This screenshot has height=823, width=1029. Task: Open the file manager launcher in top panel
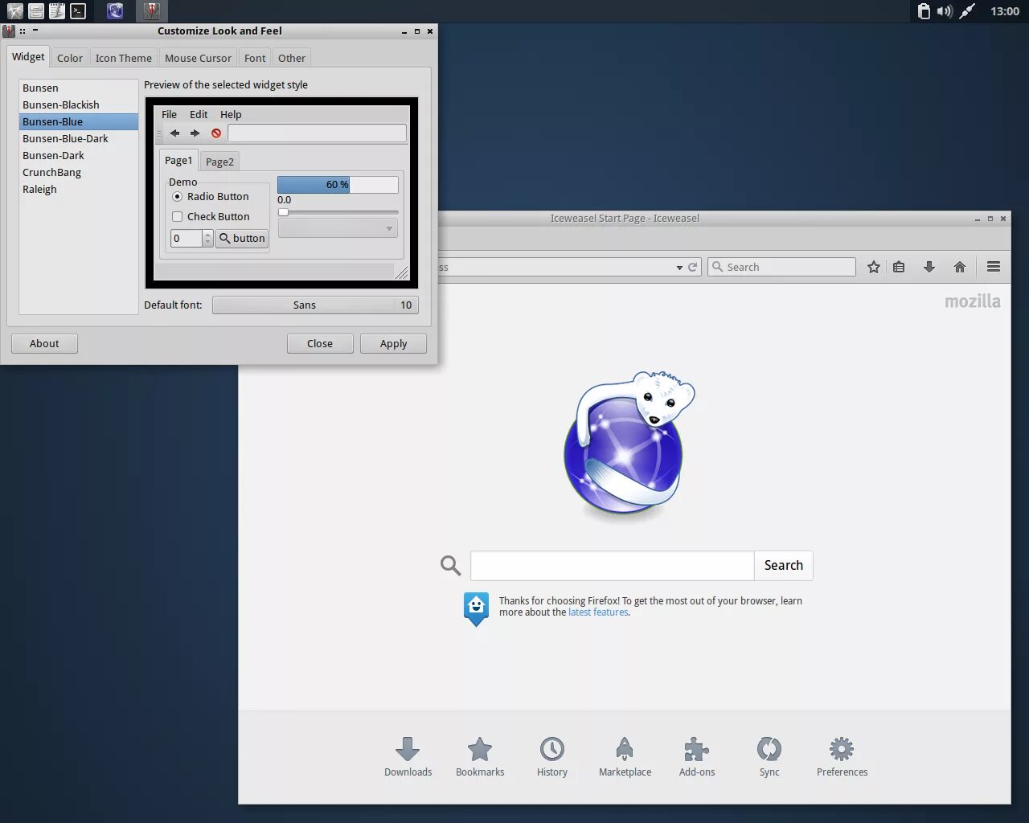pyautogui.click(x=36, y=10)
